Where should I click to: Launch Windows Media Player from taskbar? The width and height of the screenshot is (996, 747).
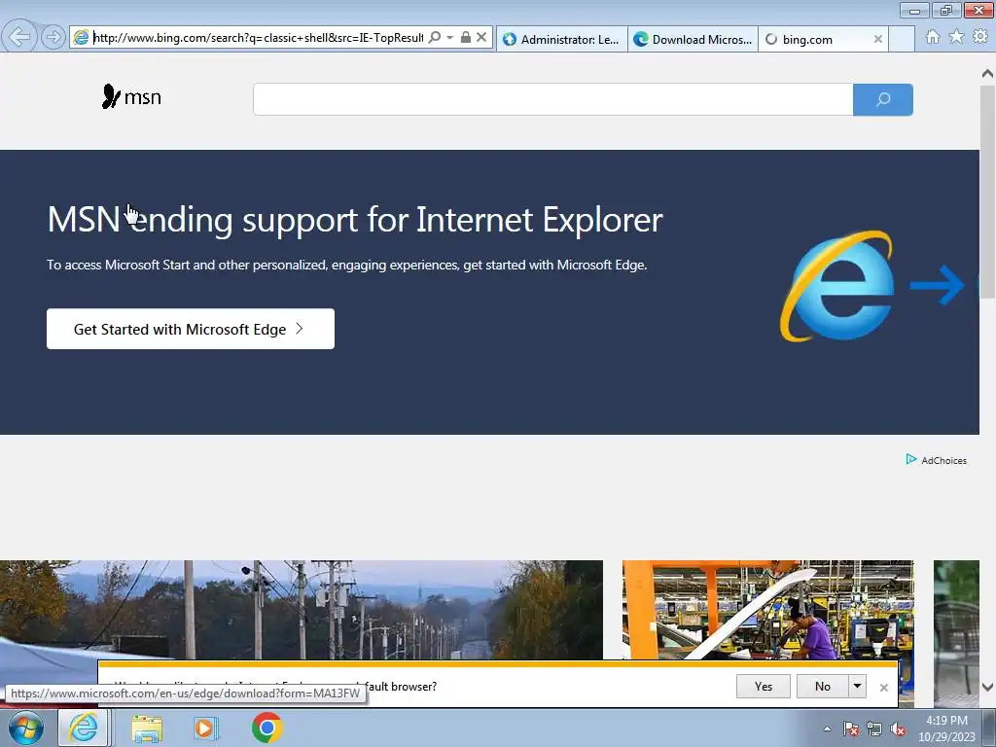(x=206, y=728)
